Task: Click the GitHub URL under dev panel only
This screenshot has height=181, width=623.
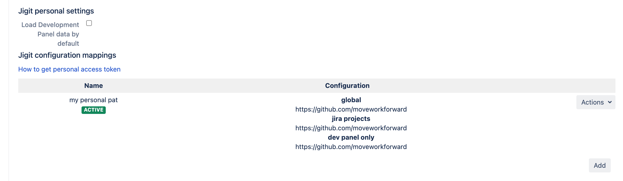Action: [x=351, y=147]
